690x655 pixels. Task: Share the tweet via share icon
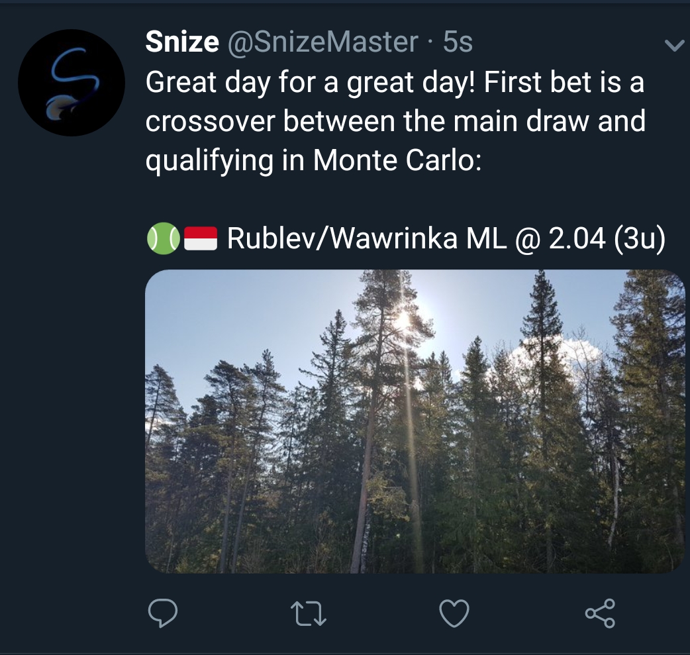[600, 613]
